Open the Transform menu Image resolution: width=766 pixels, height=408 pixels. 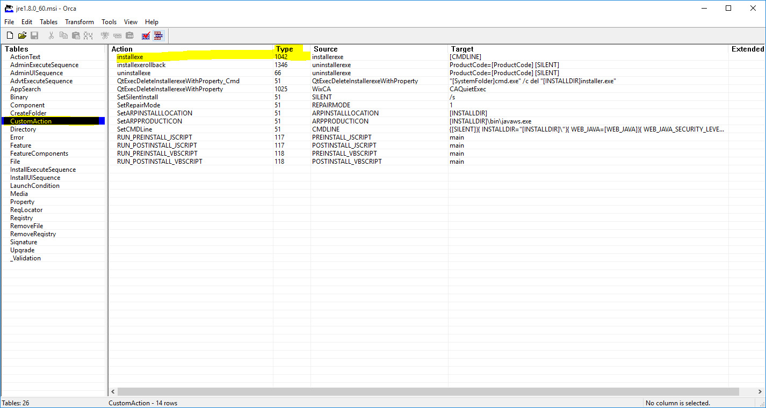[80, 22]
